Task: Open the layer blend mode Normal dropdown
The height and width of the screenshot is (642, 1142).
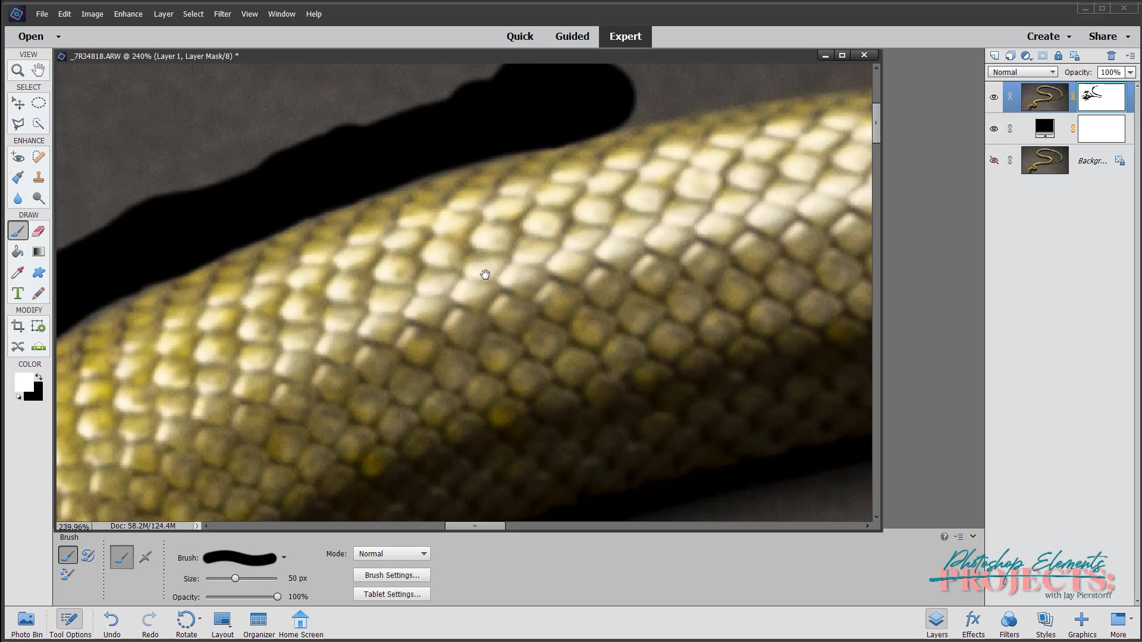Action: (x=1022, y=72)
